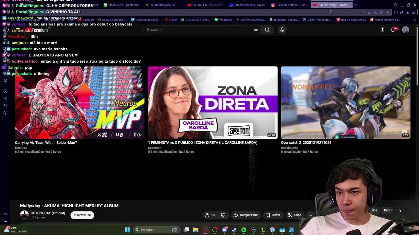The width and height of the screenshot is (419, 235).
Task: Visit Spectrum channel link
Action: 155,148
